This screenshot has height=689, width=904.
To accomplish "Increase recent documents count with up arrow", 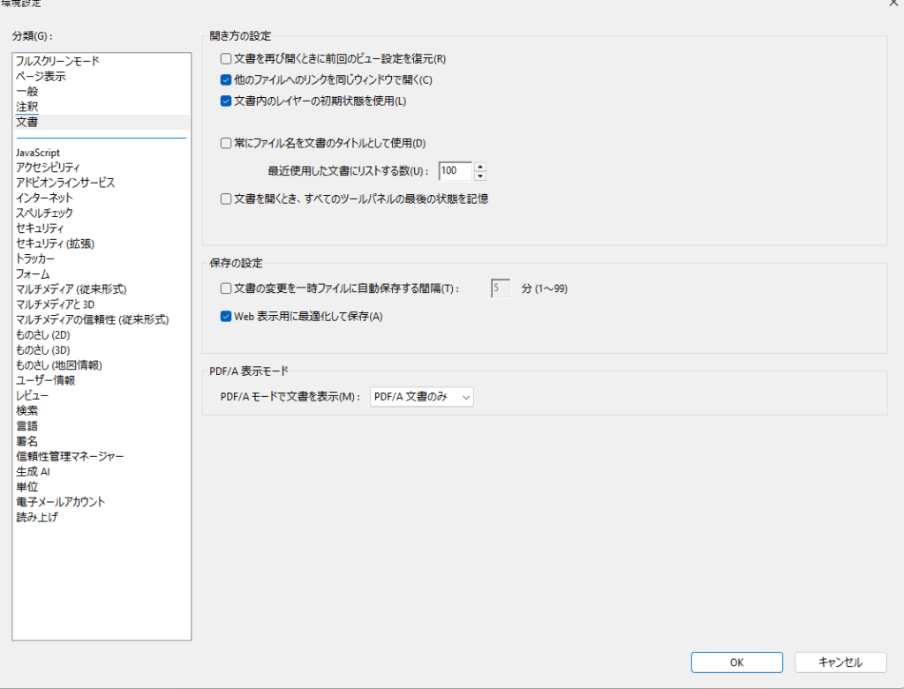I will click(x=480, y=167).
